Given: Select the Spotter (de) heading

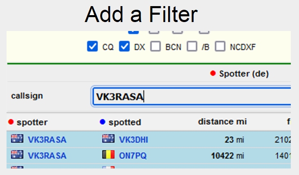Looking at the screenshot, I should (x=243, y=74).
